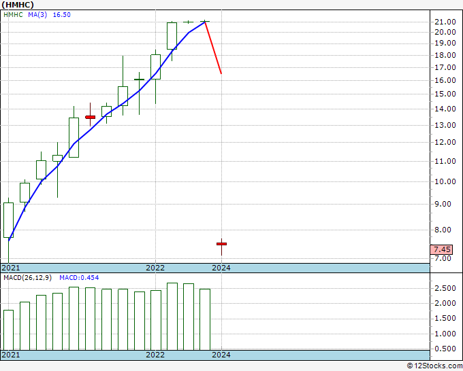Click the red candlestick near 13.50

90,117
